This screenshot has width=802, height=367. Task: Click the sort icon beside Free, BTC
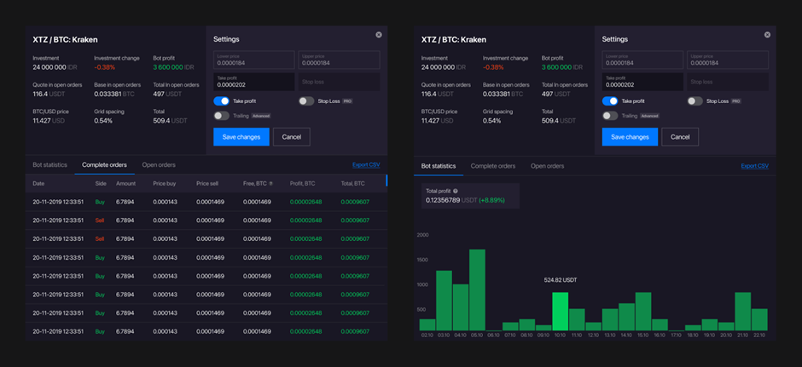[x=271, y=183]
